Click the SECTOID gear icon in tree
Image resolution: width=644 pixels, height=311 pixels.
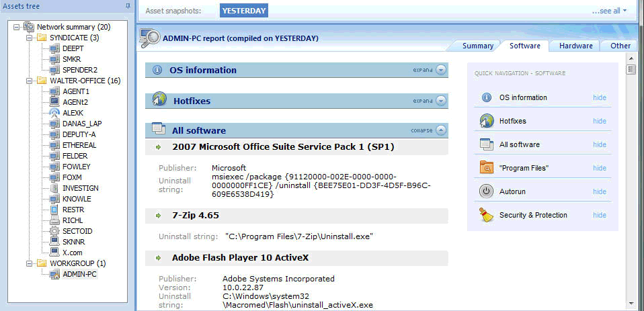(x=54, y=231)
